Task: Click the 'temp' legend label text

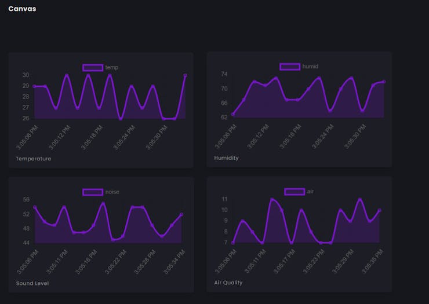Action: click(x=112, y=68)
